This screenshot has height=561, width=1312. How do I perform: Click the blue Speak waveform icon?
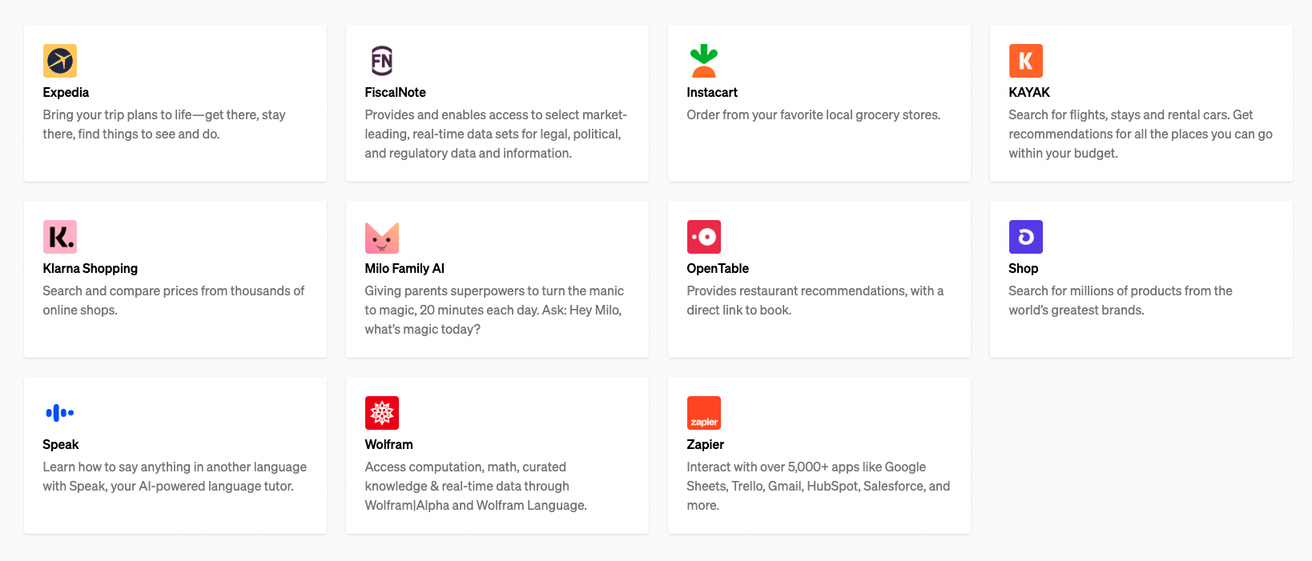(60, 413)
